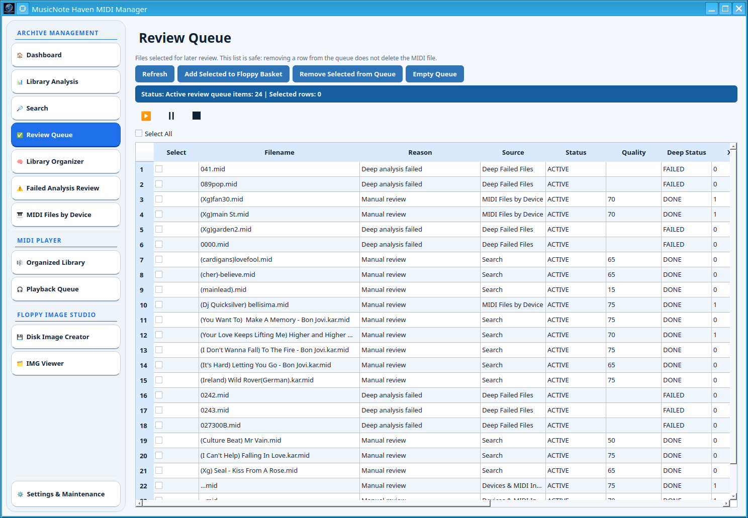Viewport: 748px width, 518px height.
Task: Click the table's horizontal scrollbar handle
Action: coord(316,503)
